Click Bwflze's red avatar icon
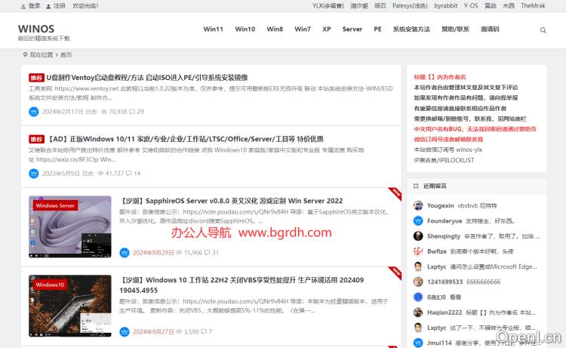The image size is (566, 348). 418,251
